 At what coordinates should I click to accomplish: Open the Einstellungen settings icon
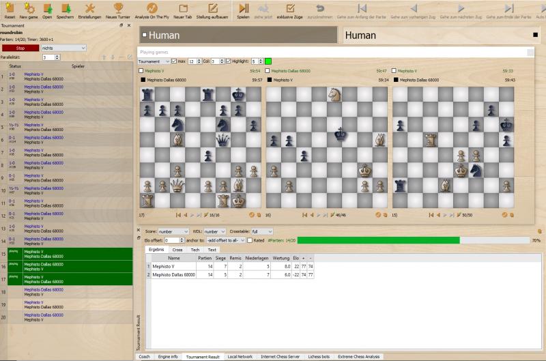pyautogui.click(x=89, y=9)
